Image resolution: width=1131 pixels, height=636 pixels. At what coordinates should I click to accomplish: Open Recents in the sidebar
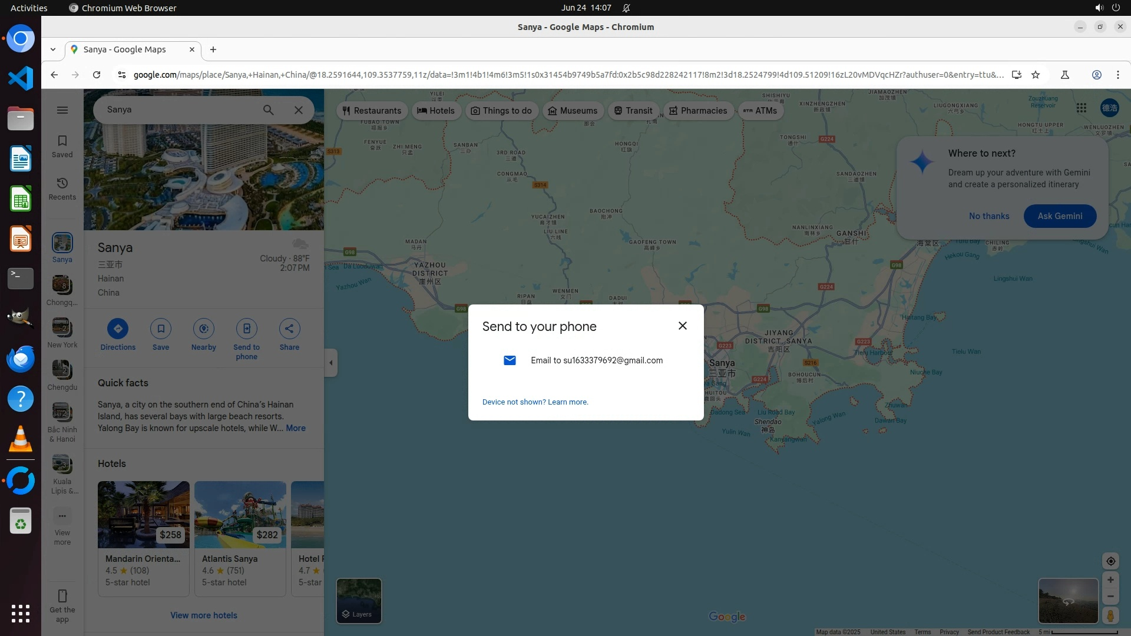tap(62, 188)
